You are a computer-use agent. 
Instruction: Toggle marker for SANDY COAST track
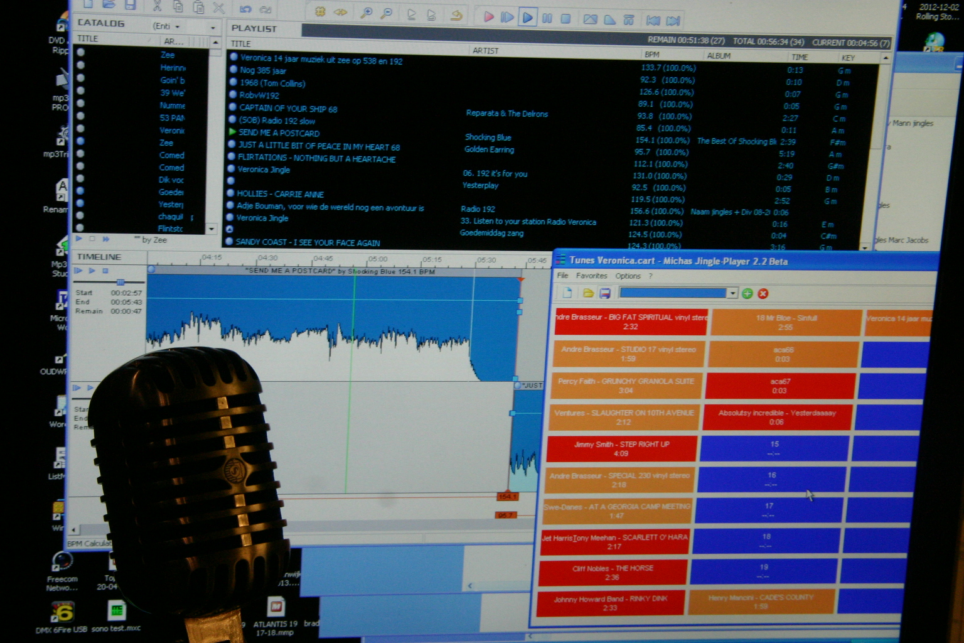(229, 241)
